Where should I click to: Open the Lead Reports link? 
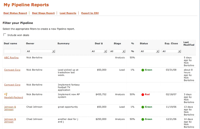[68, 13]
